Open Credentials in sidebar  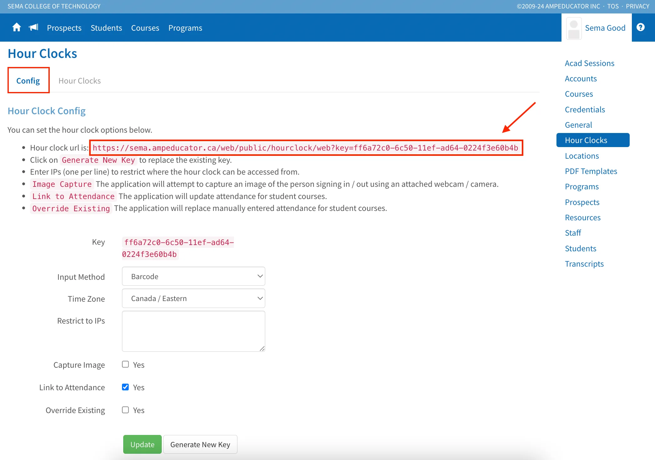click(585, 110)
